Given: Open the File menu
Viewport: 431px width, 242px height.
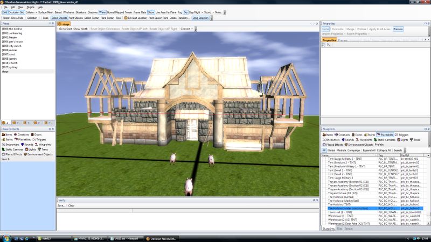Looking at the screenshot, I should click(x=5, y=7).
